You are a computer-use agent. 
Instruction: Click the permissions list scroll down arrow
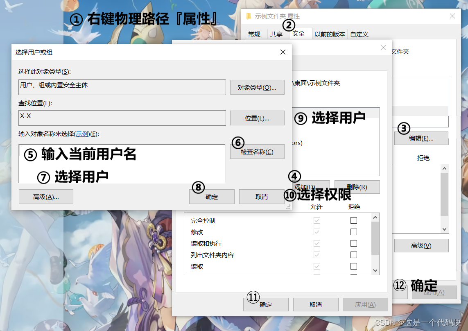375,270
